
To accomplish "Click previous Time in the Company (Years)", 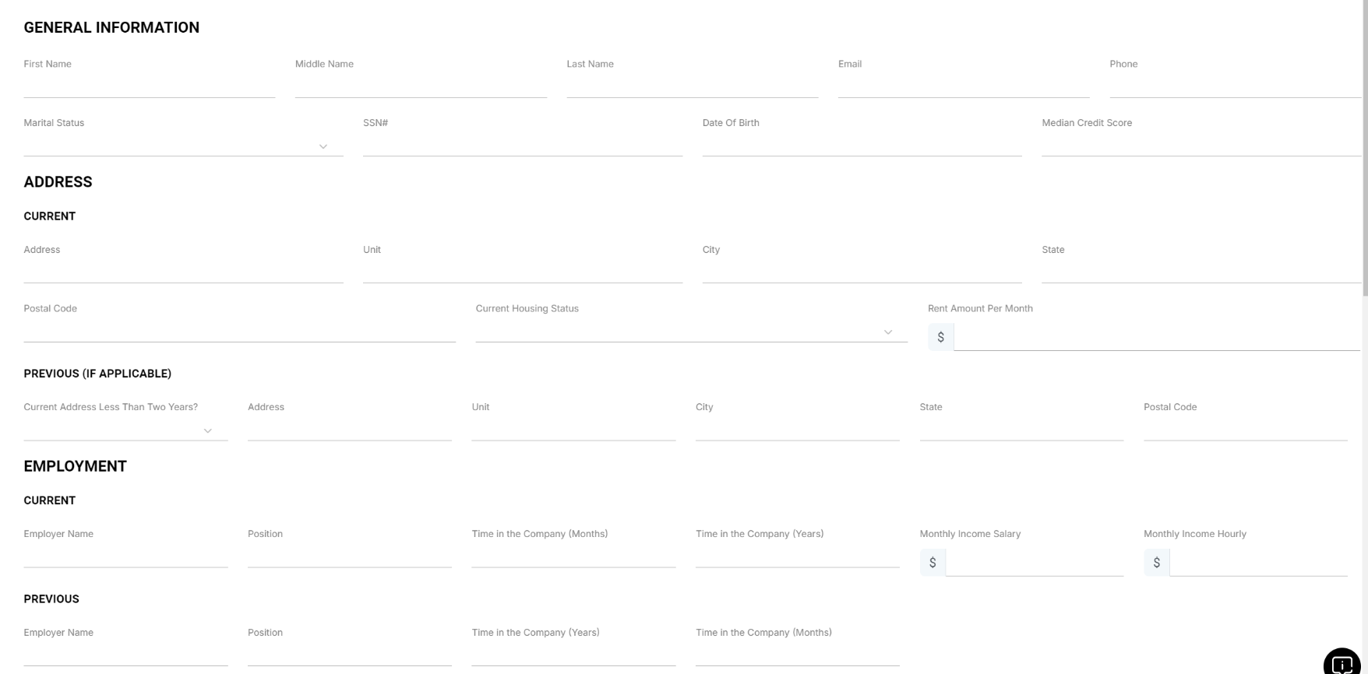I will coord(573,656).
